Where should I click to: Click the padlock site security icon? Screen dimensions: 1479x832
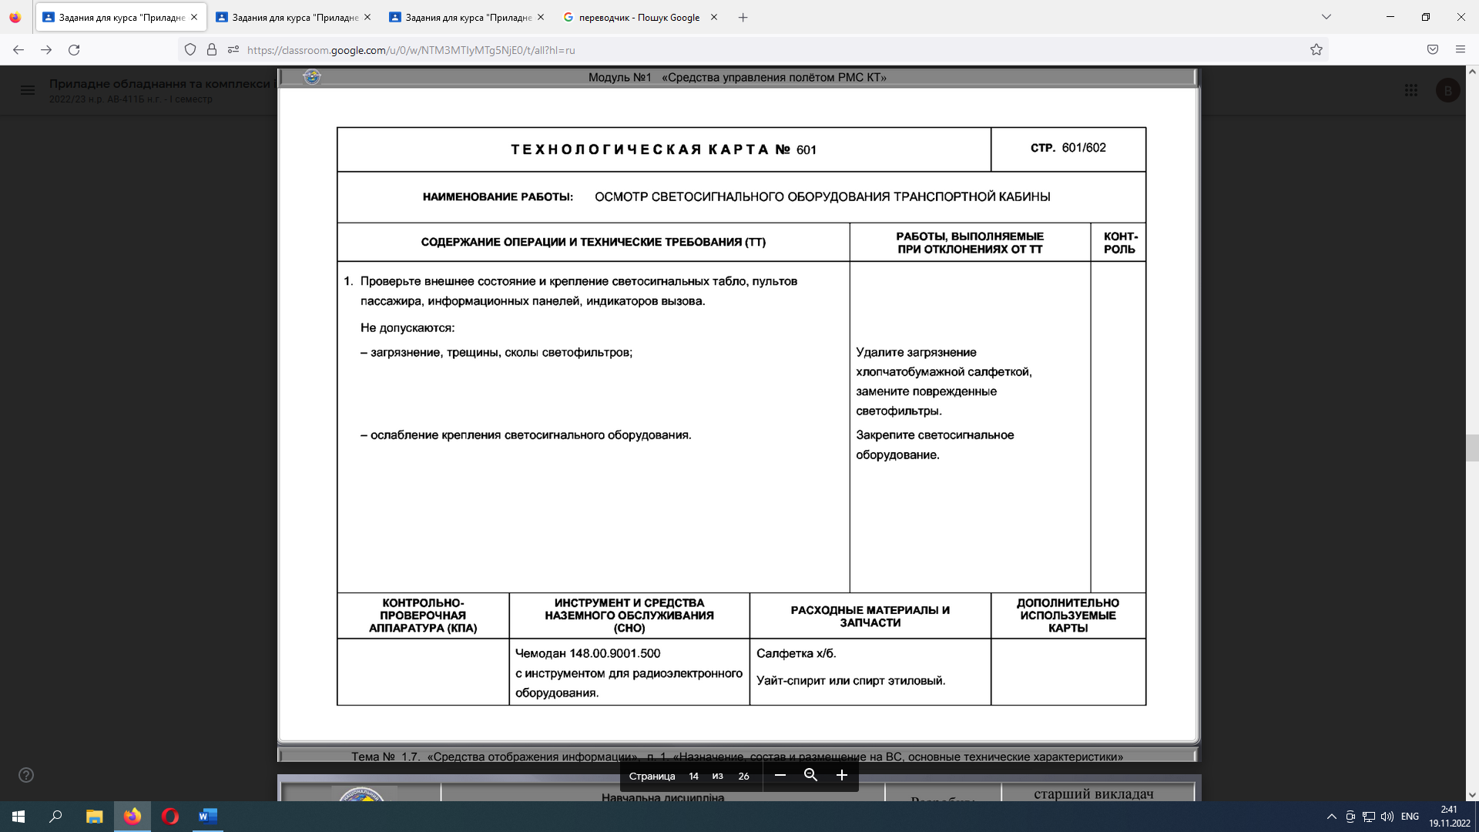coord(212,50)
